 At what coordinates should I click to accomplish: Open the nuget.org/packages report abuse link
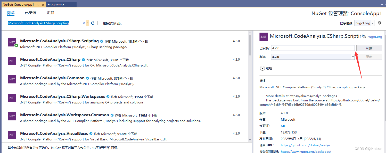306,151
